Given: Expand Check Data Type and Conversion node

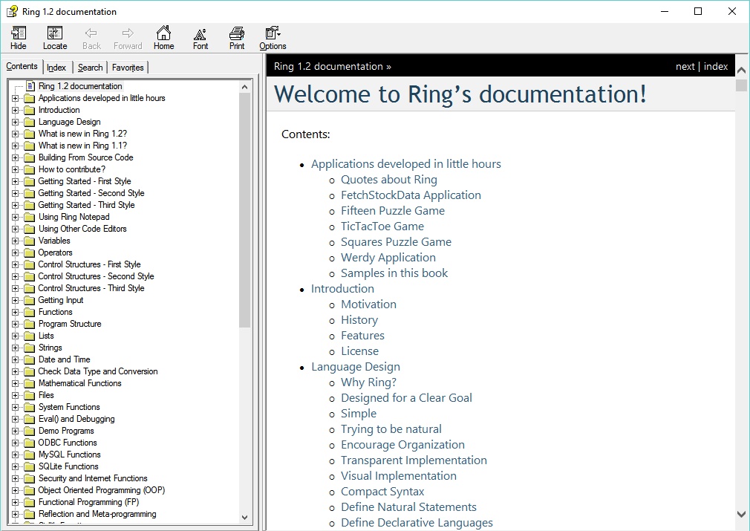Looking at the screenshot, I should tap(16, 371).
